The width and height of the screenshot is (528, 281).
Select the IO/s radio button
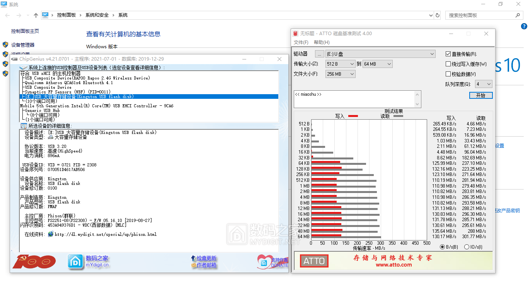click(x=467, y=247)
